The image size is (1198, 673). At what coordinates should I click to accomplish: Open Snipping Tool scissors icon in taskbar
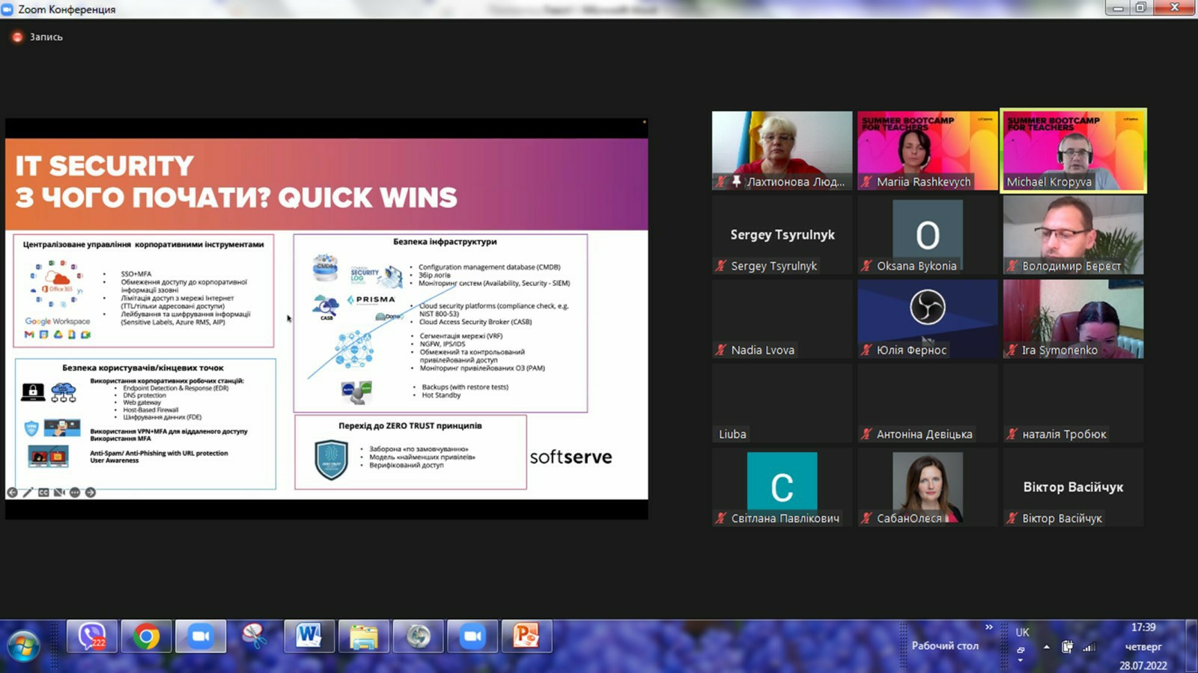click(255, 637)
